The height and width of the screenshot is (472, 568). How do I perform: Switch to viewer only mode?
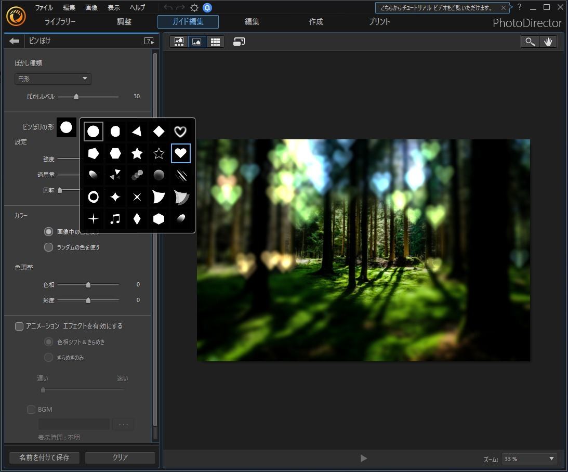tap(197, 42)
